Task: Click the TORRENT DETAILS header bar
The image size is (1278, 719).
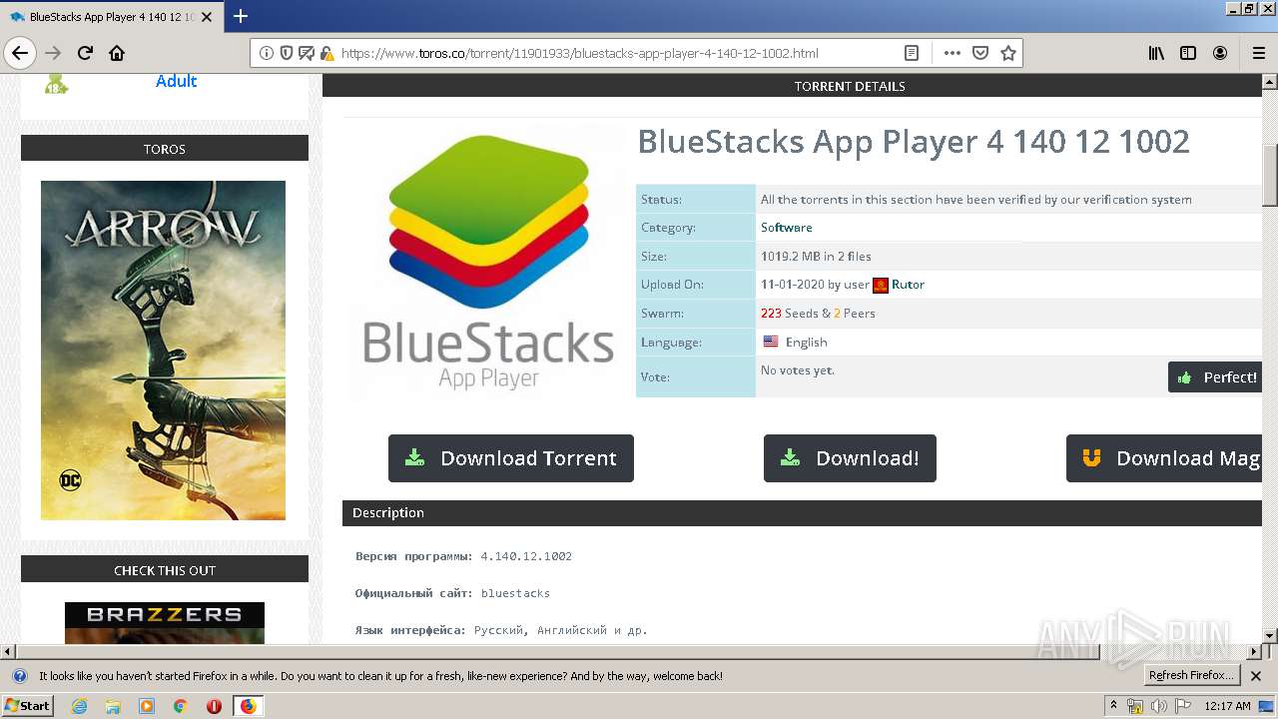Action: tap(793, 86)
